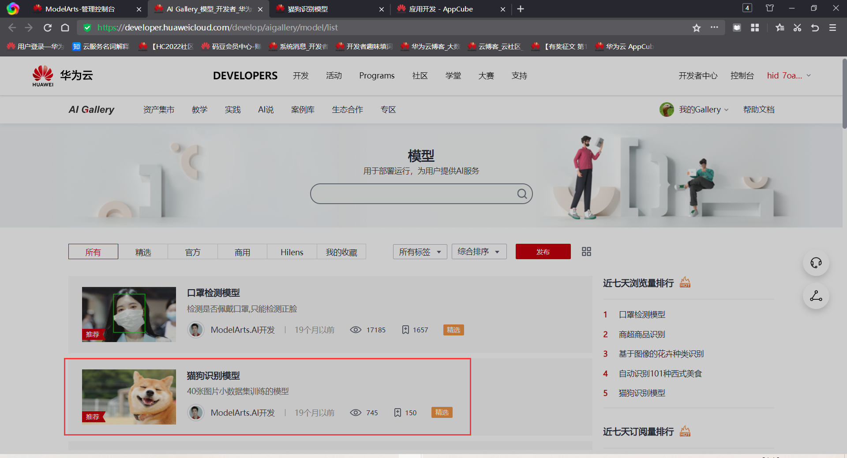Select the 精选 filter tab
The height and width of the screenshot is (458, 847).
click(143, 252)
